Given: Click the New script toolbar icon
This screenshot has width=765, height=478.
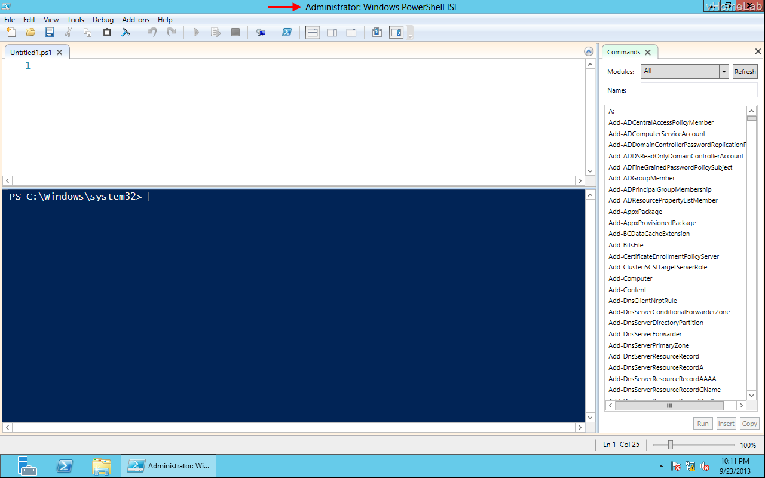Looking at the screenshot, I should coord(11,32).
